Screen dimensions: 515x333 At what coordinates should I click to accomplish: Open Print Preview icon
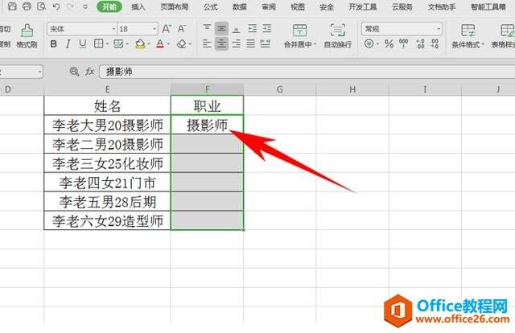[x=41, y=6]
